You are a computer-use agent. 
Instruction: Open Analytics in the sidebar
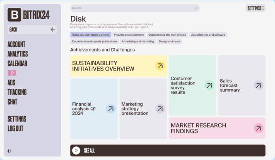click(x=18, y=54)
